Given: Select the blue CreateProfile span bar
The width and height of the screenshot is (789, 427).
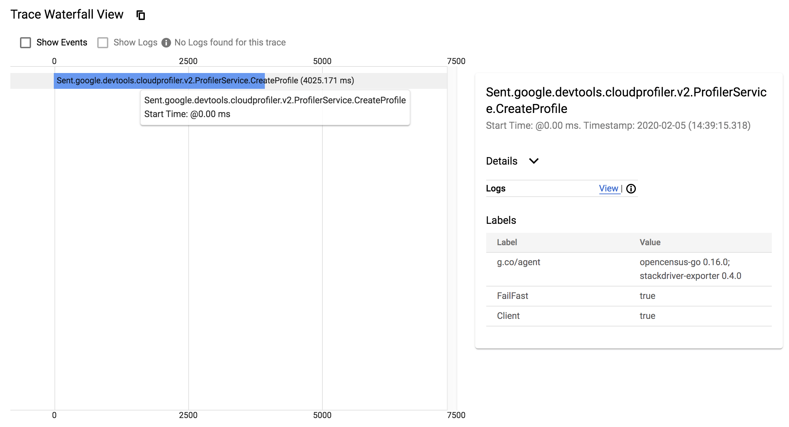Looking at the screenshot, I should coord(159,81).
